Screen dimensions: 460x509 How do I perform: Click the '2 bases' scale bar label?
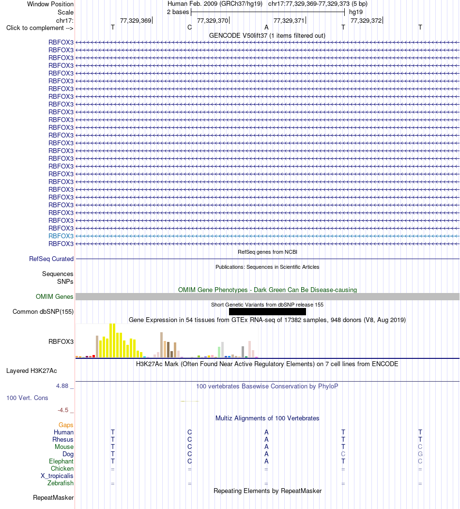tap(178, 12)
